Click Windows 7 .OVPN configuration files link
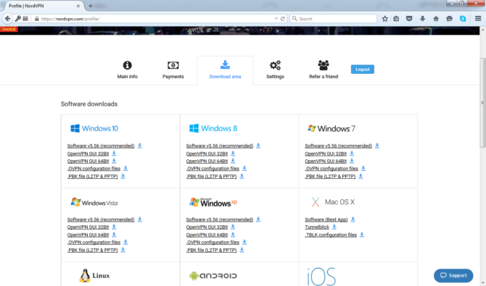This screenshot has height=286, width=486. 331,169
